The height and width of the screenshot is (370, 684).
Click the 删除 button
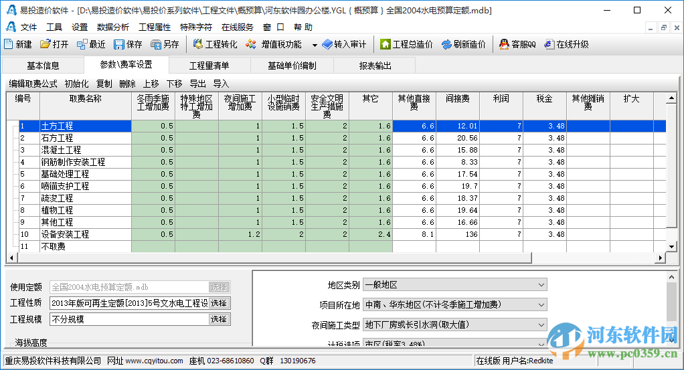point(127,84)
